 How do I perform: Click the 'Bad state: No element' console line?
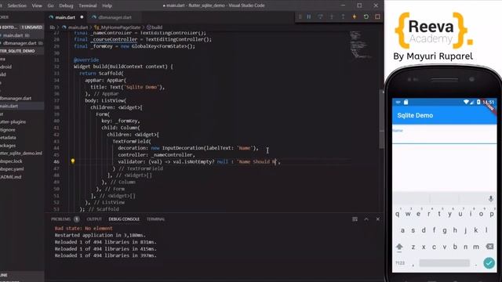[x=84, y=228]
